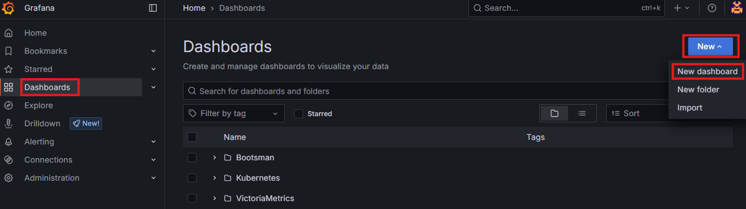This screenshot has width=746, height=209.
Task: Check the select-all checkbox in Name header
Action: coord(192,137)
